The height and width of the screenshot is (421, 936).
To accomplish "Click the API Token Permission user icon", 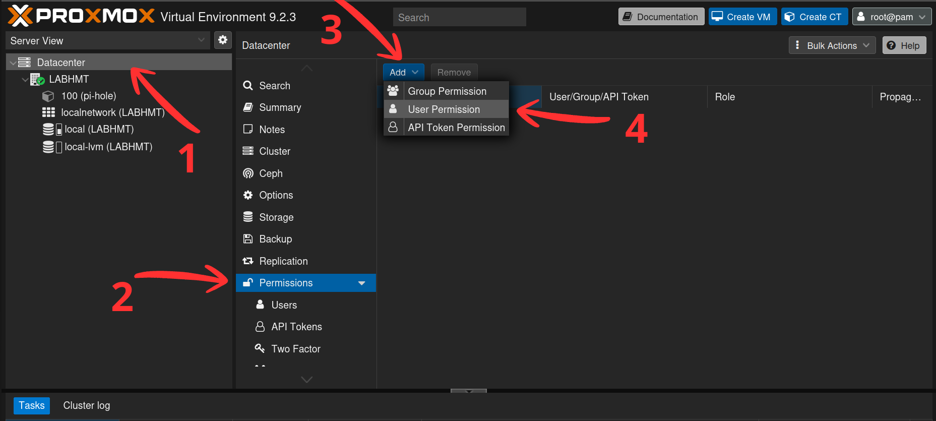I will tap(393, 127).
